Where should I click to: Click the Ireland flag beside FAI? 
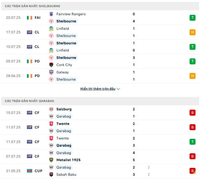[x=29, y=18]
